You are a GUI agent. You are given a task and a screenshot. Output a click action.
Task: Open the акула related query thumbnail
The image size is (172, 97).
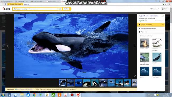click(145, 71)
